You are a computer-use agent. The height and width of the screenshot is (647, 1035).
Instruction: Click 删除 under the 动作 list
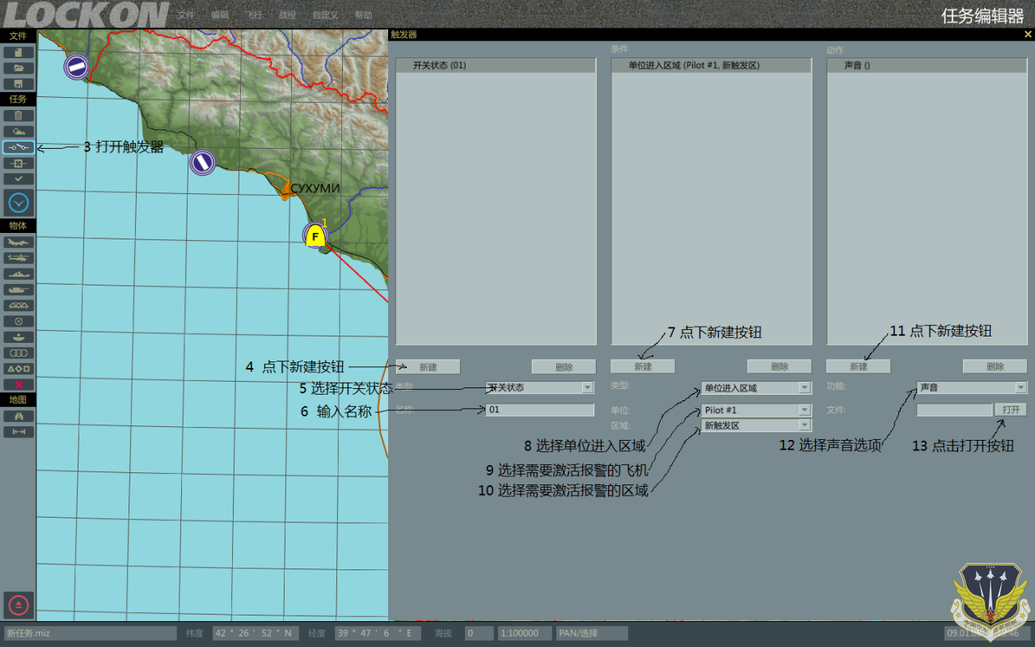[995, 367]
